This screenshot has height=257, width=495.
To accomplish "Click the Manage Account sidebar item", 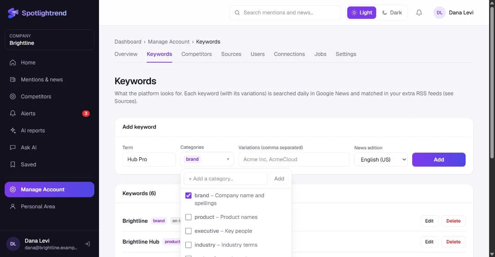I will pos(49,189).
